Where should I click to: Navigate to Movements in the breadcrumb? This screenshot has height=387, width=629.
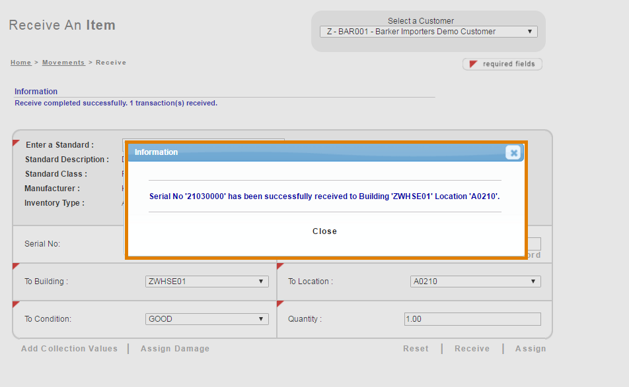tap(63, 63)
